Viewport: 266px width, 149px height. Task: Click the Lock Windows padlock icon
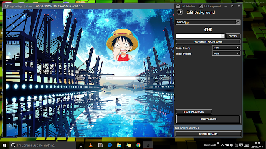click(x=178, y=7)
